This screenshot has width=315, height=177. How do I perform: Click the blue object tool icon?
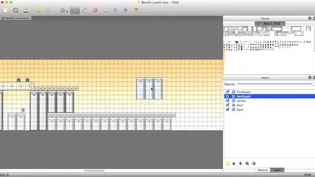126,10
